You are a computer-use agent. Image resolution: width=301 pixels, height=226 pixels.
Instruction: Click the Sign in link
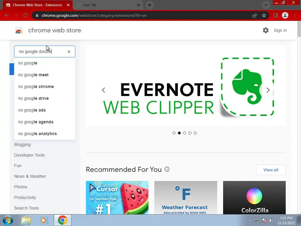pyautogui.click(x=280, y=30)
